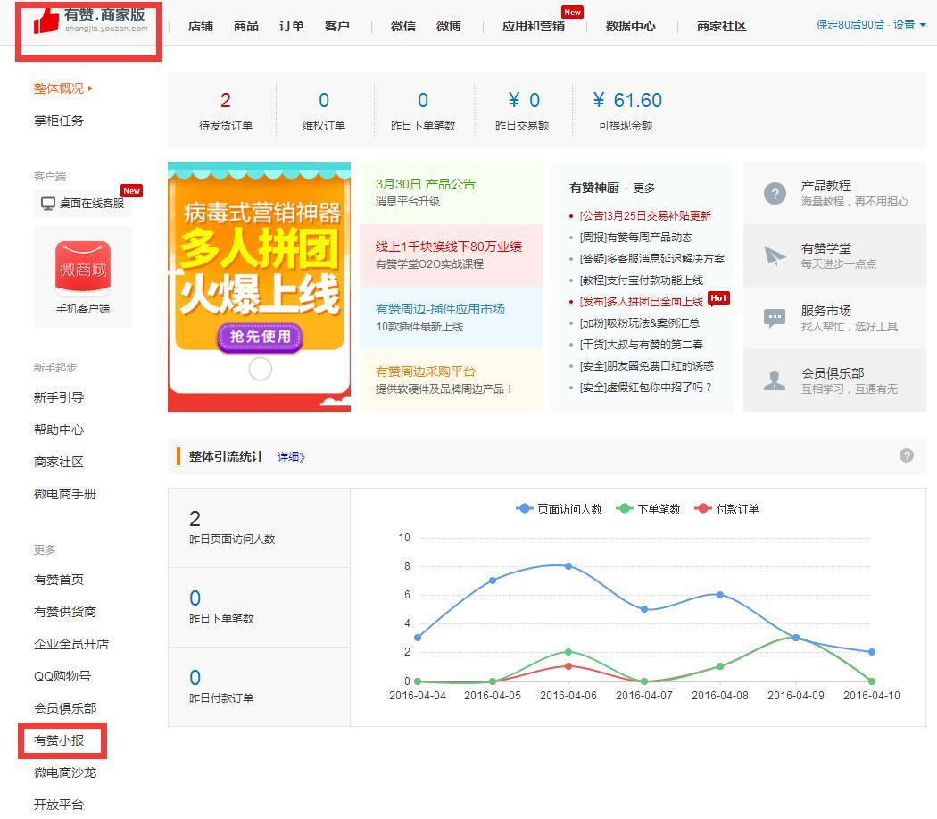Open the [发布]多人拼团已全面上线 article
937x819 pixels.
tap(642, 302)
